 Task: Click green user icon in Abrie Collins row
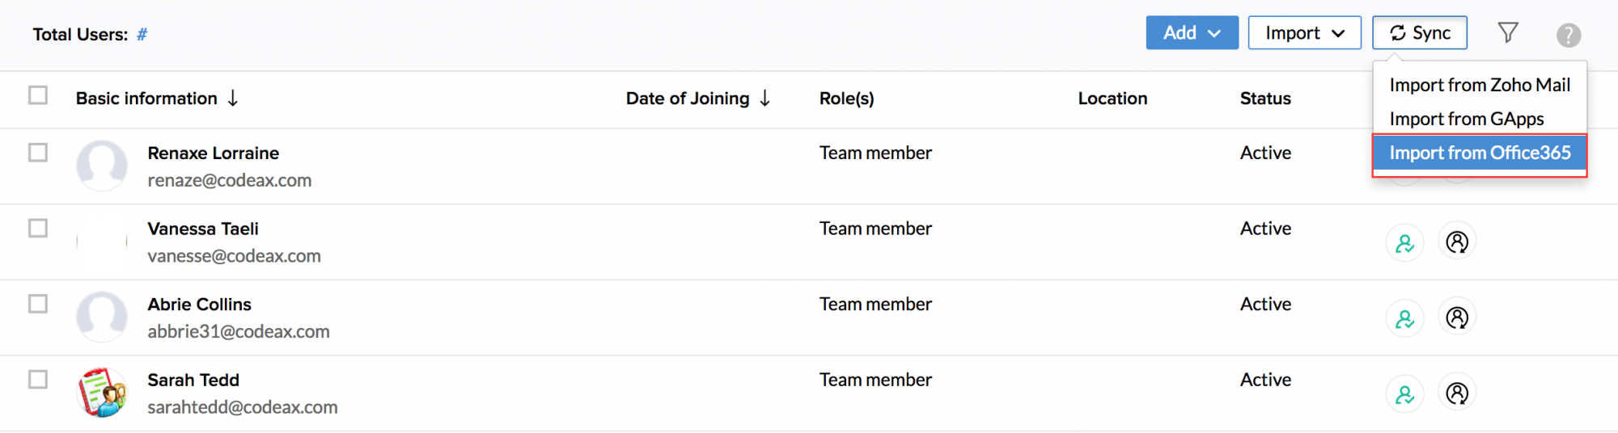point(1404,318)
